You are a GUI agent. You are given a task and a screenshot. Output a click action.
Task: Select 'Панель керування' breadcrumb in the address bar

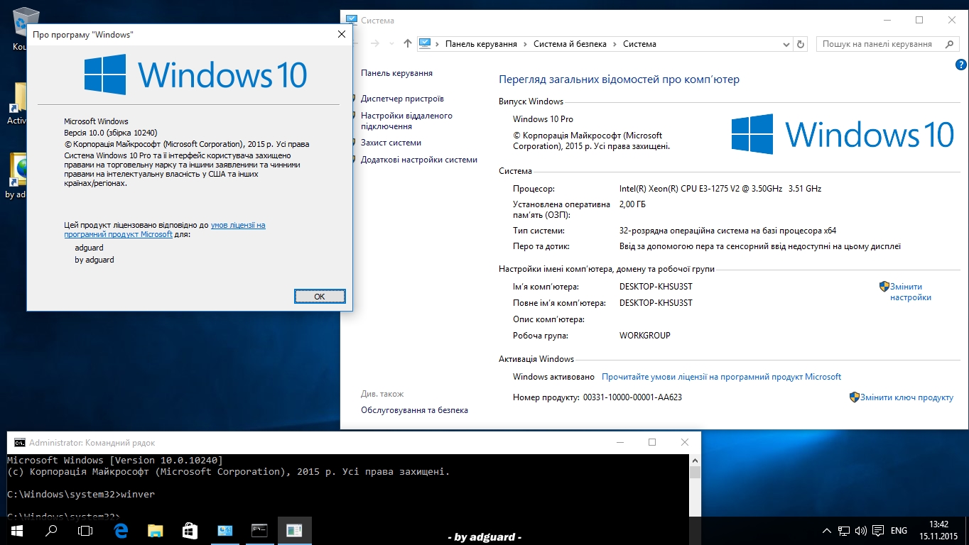(x=481, y=44)
